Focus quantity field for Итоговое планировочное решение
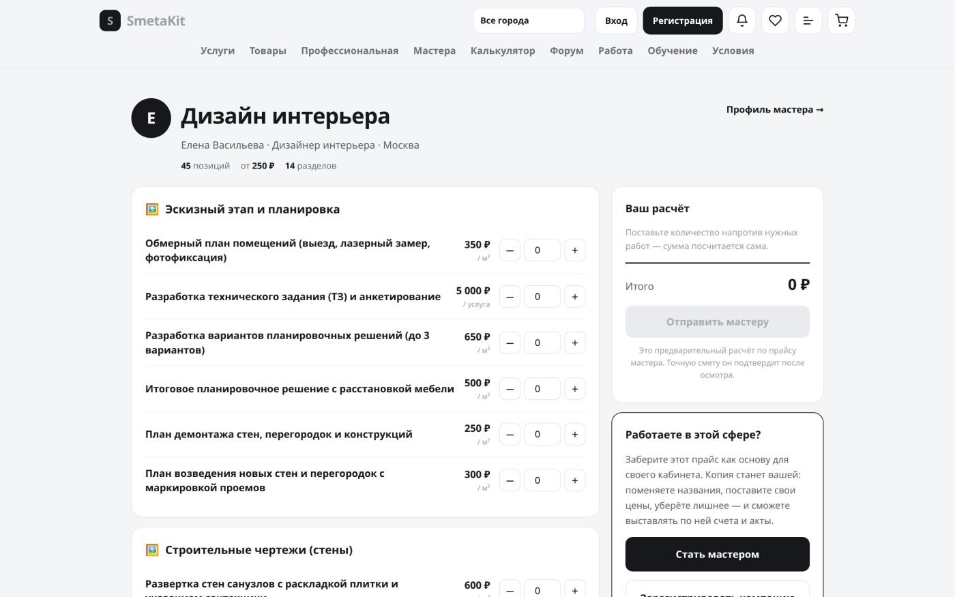 (542, 389)
